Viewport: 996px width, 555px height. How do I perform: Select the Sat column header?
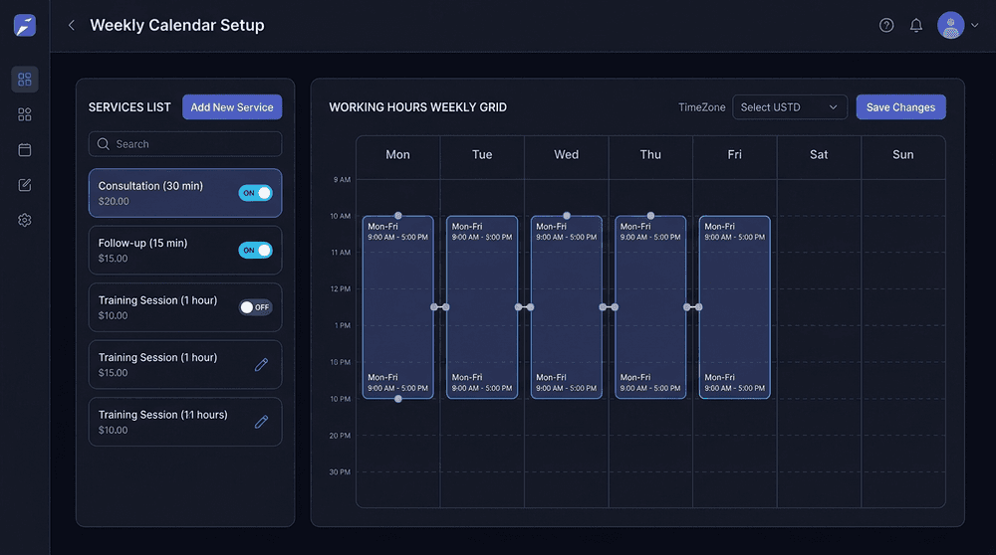pos(819,155)
